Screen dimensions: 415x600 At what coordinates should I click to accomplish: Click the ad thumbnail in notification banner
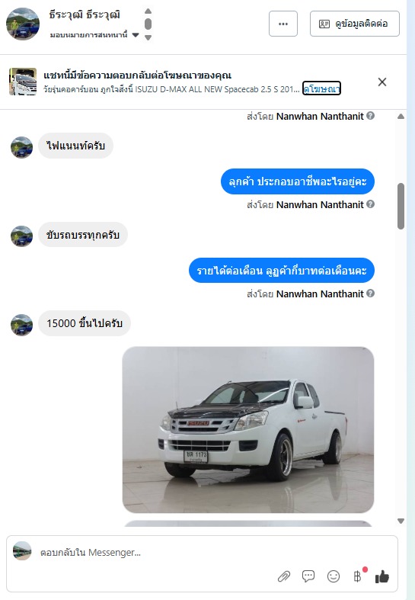coord(23,82)
